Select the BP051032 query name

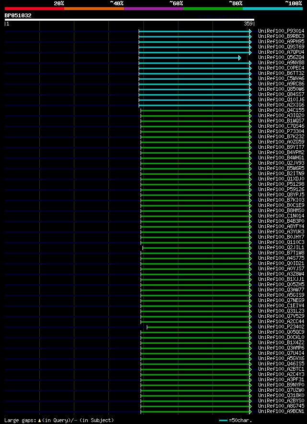click(x=18, y=16)
